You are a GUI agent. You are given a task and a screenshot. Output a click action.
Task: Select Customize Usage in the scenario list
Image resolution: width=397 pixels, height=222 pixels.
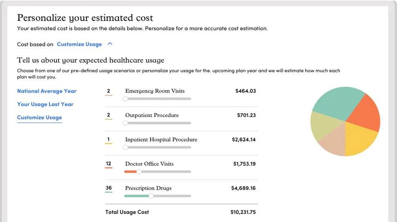[39, 118]
